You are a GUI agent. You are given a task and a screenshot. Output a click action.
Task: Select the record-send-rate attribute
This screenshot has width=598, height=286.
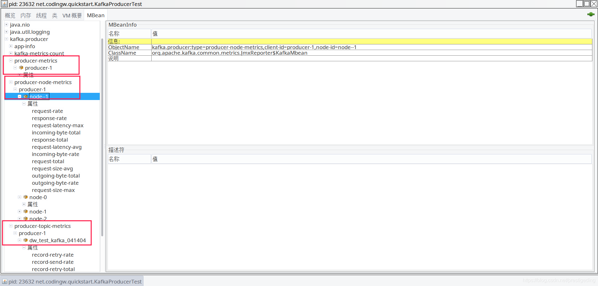[x=53, y=262]
